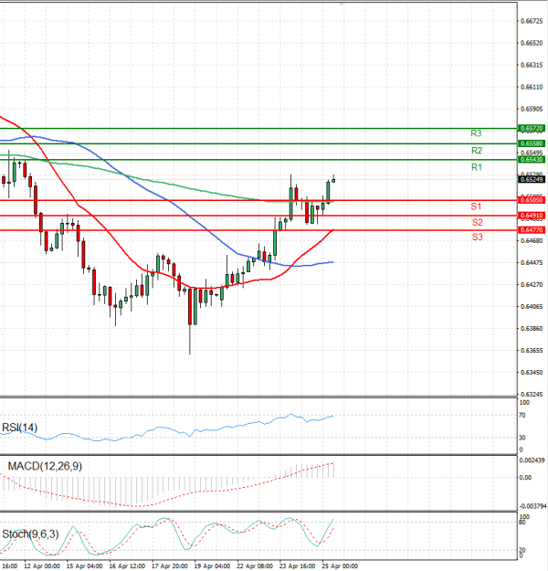Viewport: 548px width, 571px height.
Task: Click the 0.63450 price axis value
Action: [532, 372]
